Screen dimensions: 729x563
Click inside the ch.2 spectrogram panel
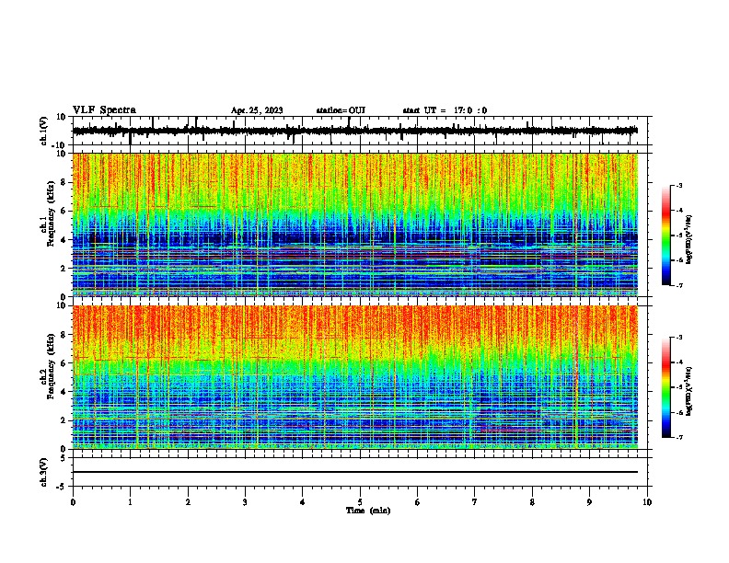pyautogui.click(x=354, y=377)
